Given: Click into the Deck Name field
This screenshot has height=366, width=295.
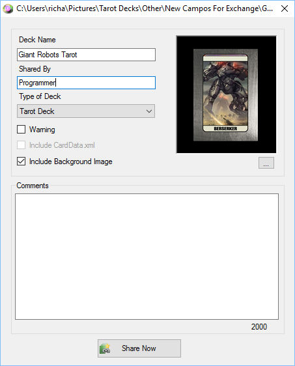Looking at the screenshot, I should (86, 55).
